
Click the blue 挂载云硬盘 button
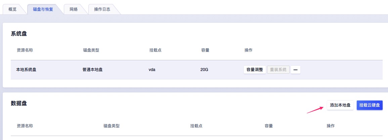(370, 105)
